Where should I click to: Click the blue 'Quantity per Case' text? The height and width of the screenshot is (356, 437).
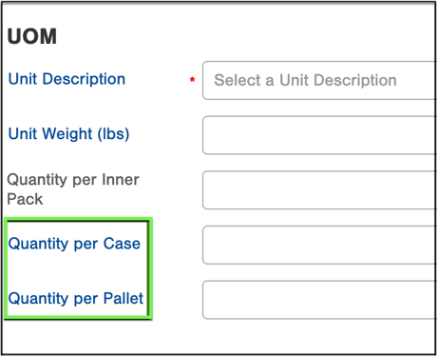coord(74,244)
